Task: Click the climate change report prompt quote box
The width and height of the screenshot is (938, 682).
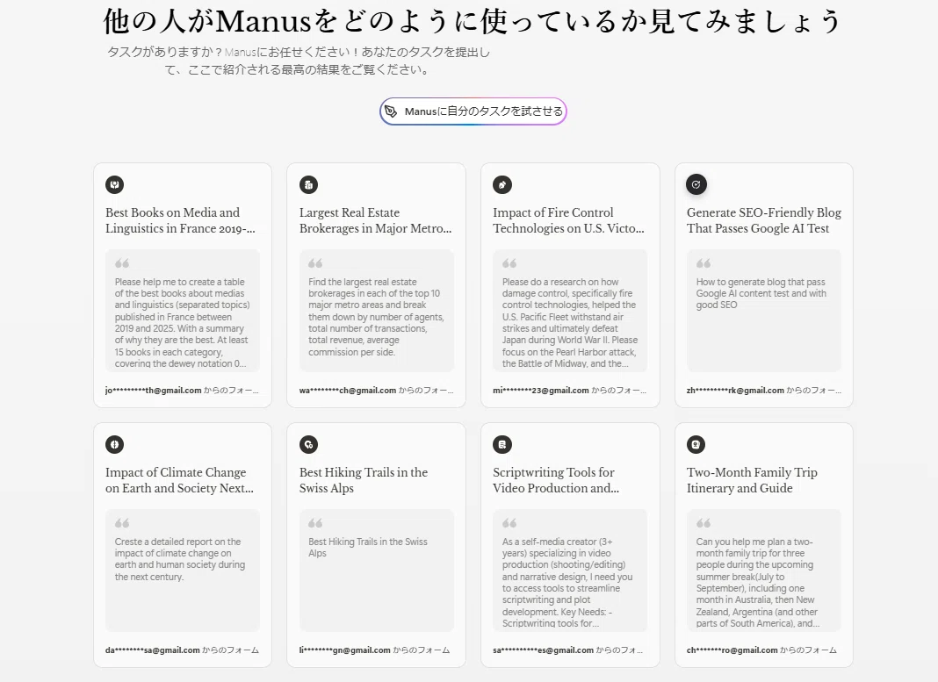Action: [183, 571]
